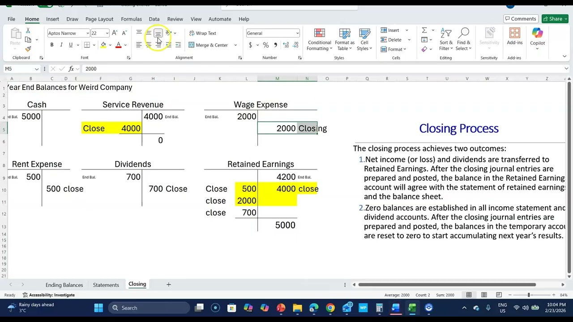
Task: Open the font size dropdown showing 22
Action: click(x=107, y=34)
